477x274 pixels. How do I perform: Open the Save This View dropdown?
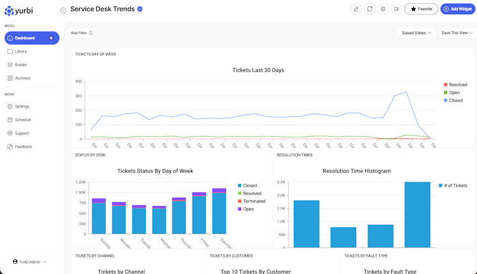(x=457, y=33)
